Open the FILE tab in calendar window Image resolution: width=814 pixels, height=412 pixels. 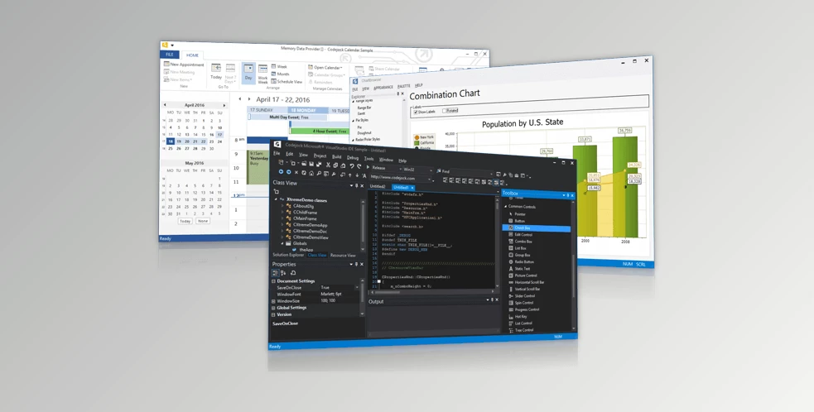pos(170,55)
